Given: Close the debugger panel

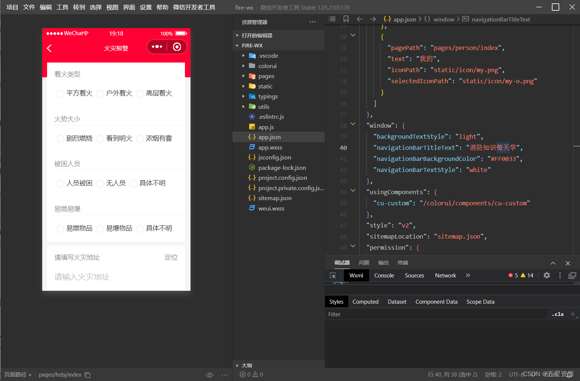Looking at the screenshot, I should pyautogui.click(x=568, y=263).
